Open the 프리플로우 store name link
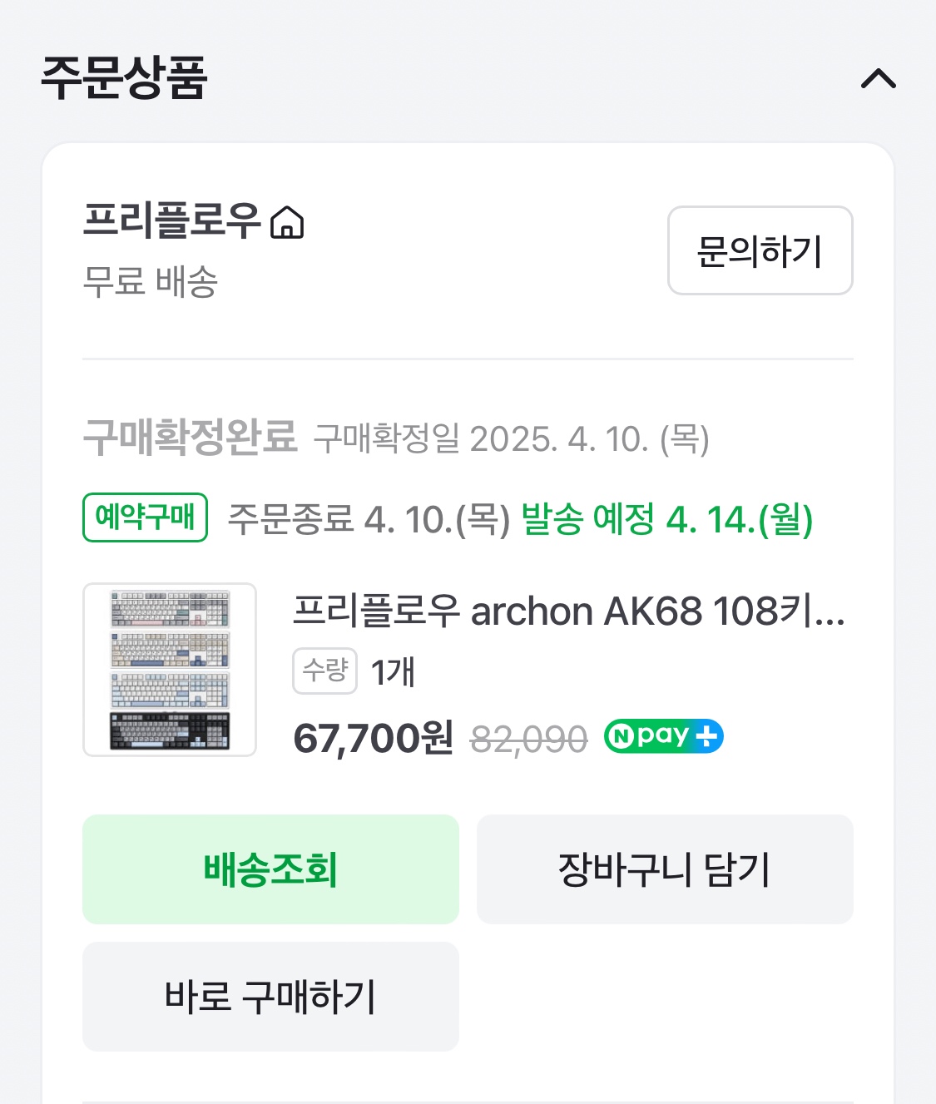 [x=171, y=221]
